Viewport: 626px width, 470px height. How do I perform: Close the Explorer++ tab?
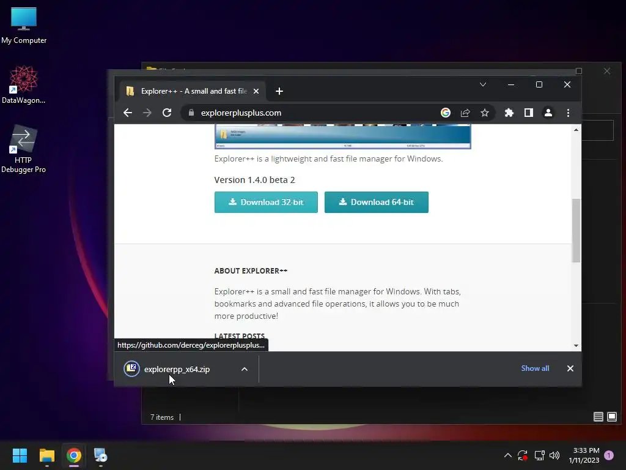point(256,92)
